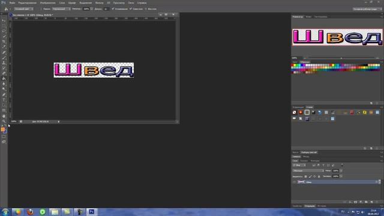Select the Zoom tool
The width and height of the screenshot is (384, 216).
click(4, 121)
